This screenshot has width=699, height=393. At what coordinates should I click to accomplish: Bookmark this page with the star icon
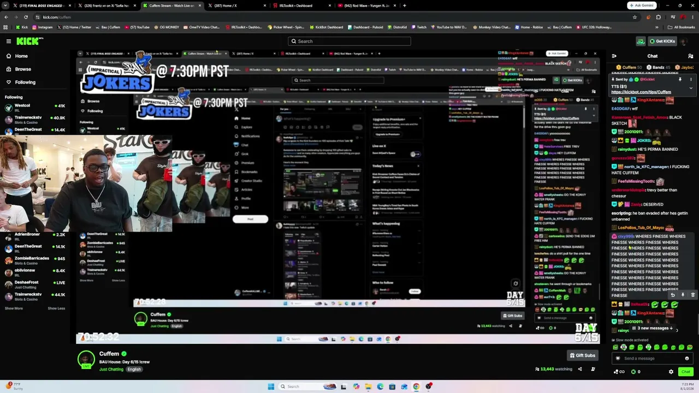[x=635, y=17]
